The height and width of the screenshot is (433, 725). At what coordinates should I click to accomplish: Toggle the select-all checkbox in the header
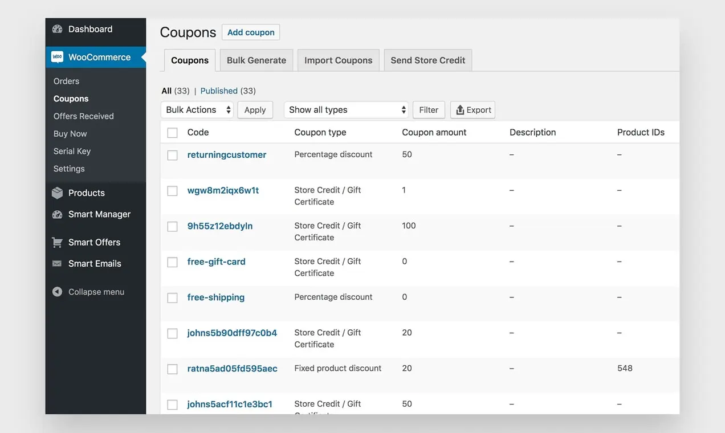[x=172, y=133]
